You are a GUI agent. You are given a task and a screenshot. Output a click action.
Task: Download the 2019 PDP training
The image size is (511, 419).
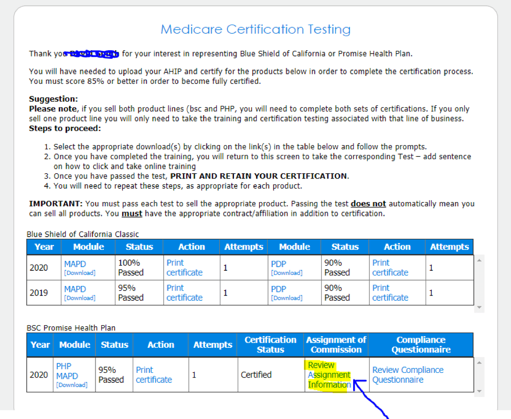[287, 298]
